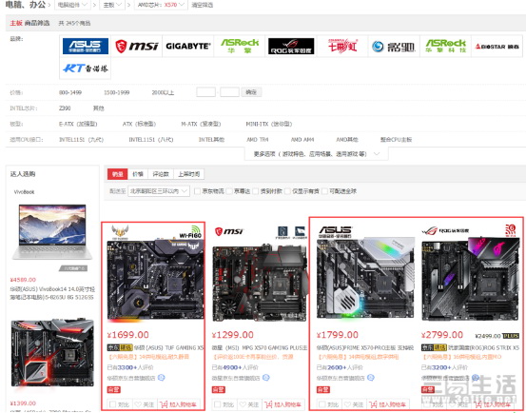
Task: Open the ASUS TUF GAMING motherboard image
Action: click(x=155, y=275)
